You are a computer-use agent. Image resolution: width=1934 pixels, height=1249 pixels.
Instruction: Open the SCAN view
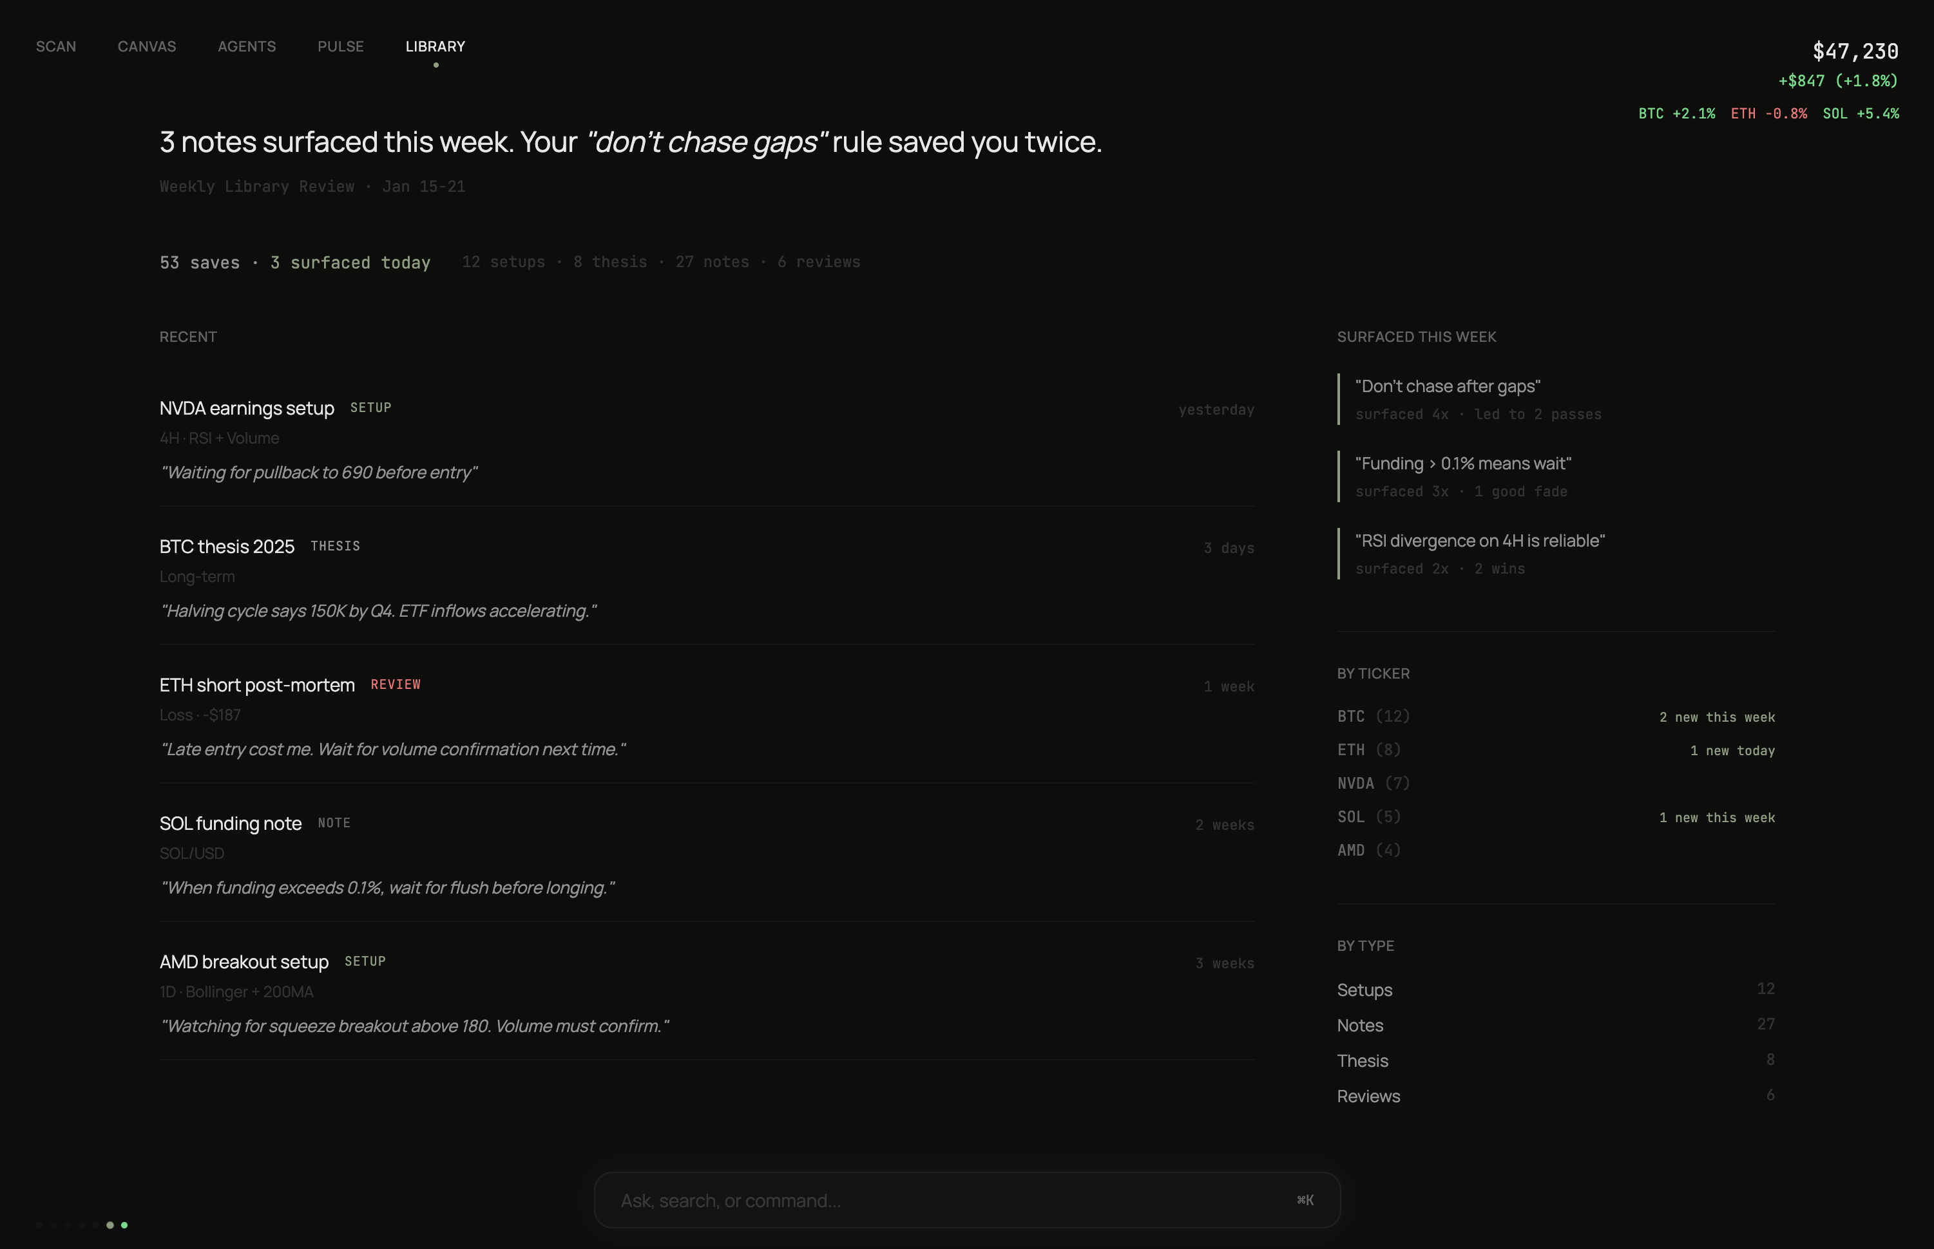pyautogui.click(x=55, y=46)
